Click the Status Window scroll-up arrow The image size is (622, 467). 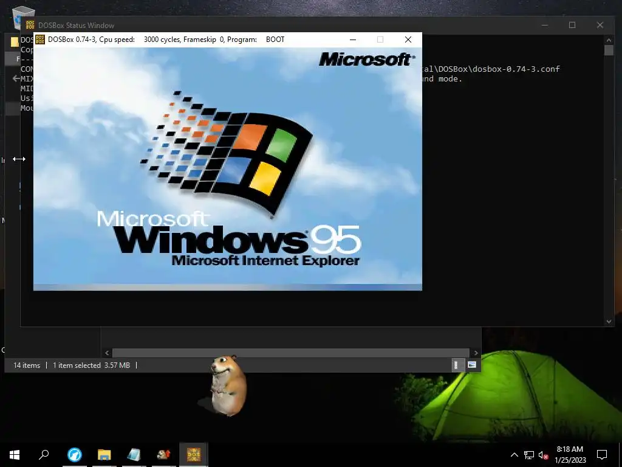pyautogui.click(x=609, y=40)
